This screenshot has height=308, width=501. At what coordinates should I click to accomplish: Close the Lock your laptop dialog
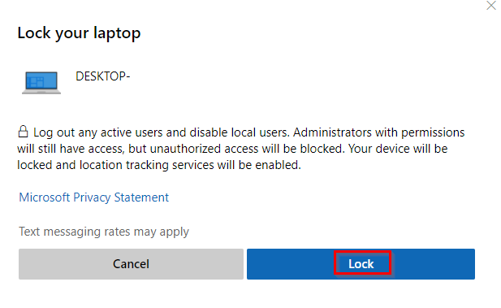tap(491, 6)
